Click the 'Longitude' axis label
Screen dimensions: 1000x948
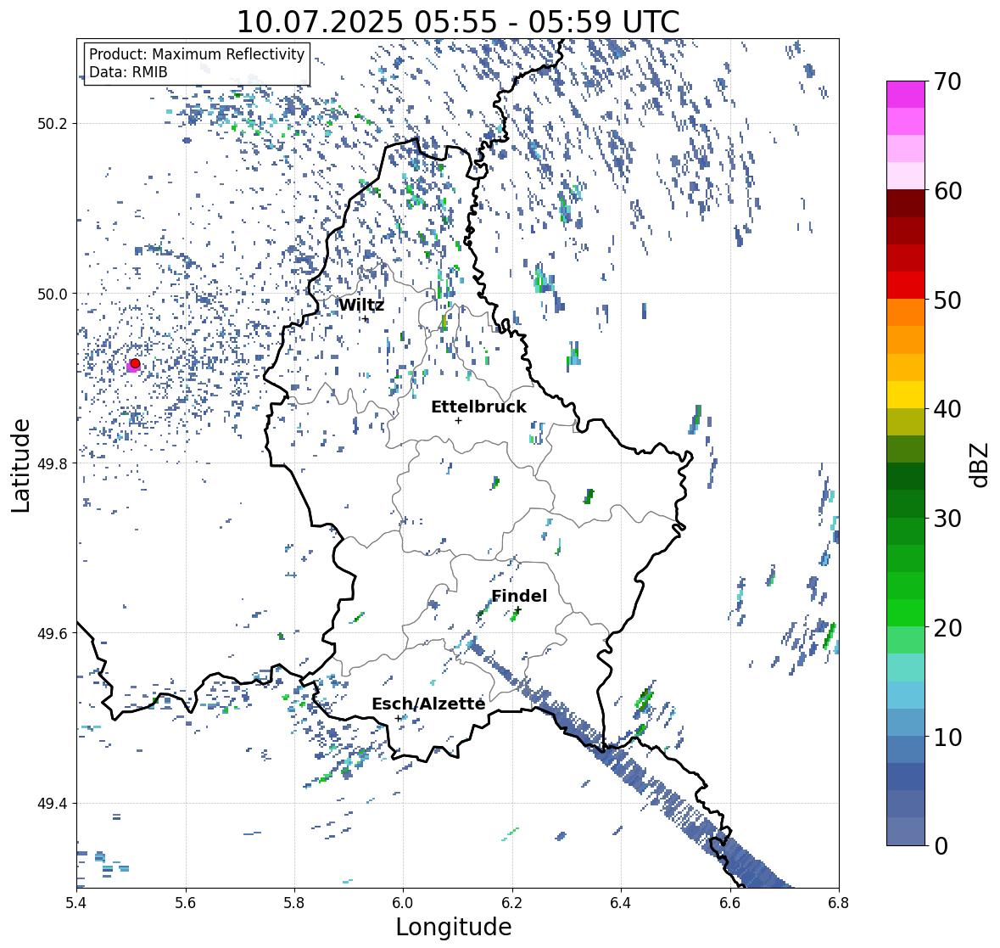(x=454, y=927)
